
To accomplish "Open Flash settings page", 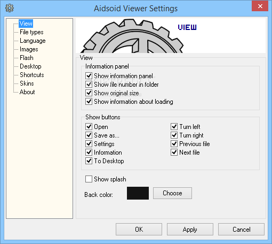I will 27,58.
